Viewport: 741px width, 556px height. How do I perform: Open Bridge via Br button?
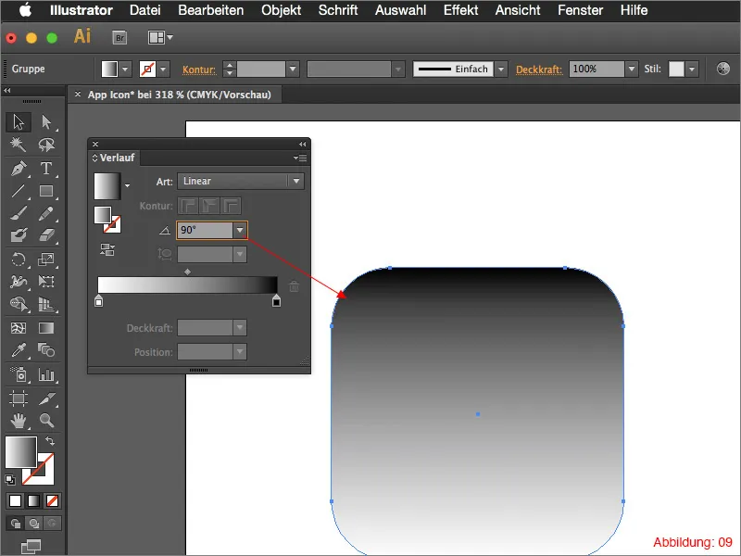pos(119,37)
